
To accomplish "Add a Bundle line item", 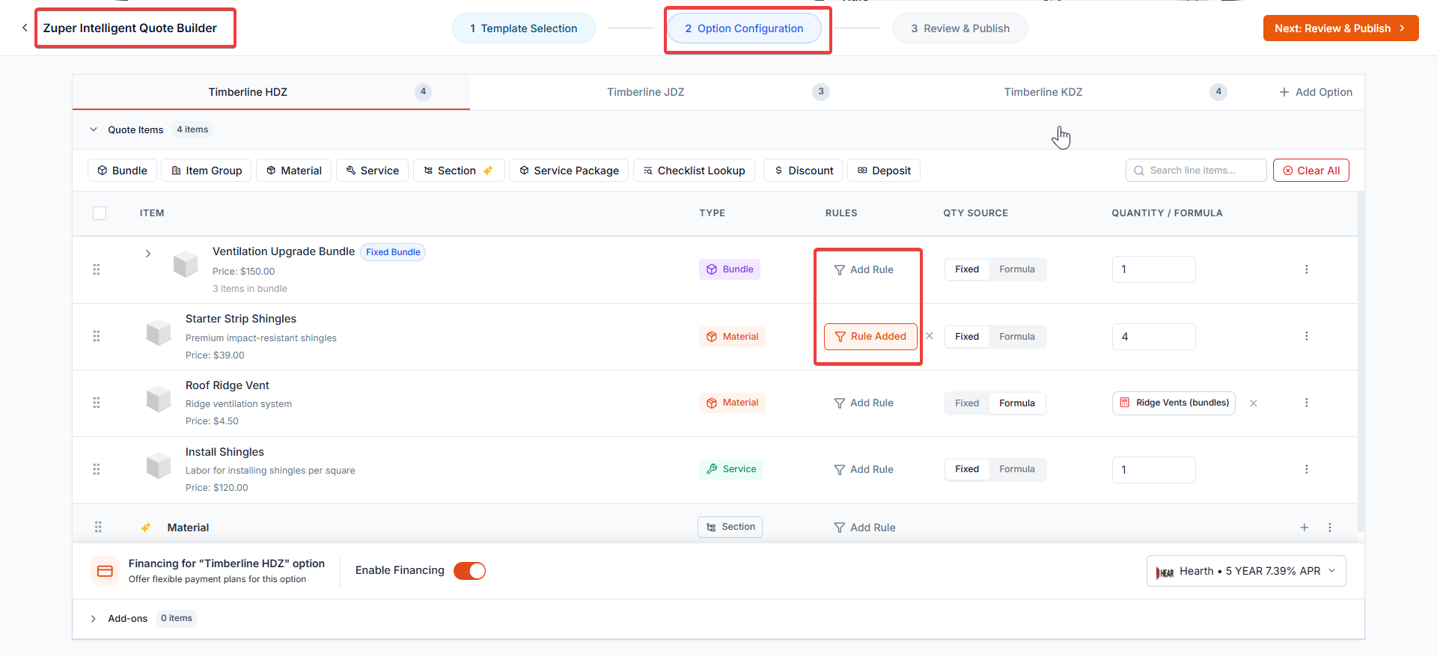I will (x=122, y=171).
